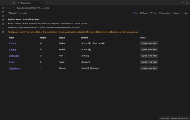Open canvas icon in ribbon
This screenshot has width=190, height=120.
3,16
